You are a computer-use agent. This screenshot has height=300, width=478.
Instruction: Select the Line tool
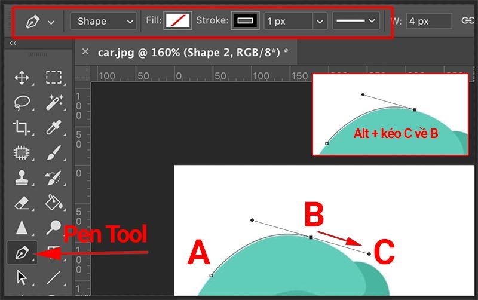(x=53, y=277)
